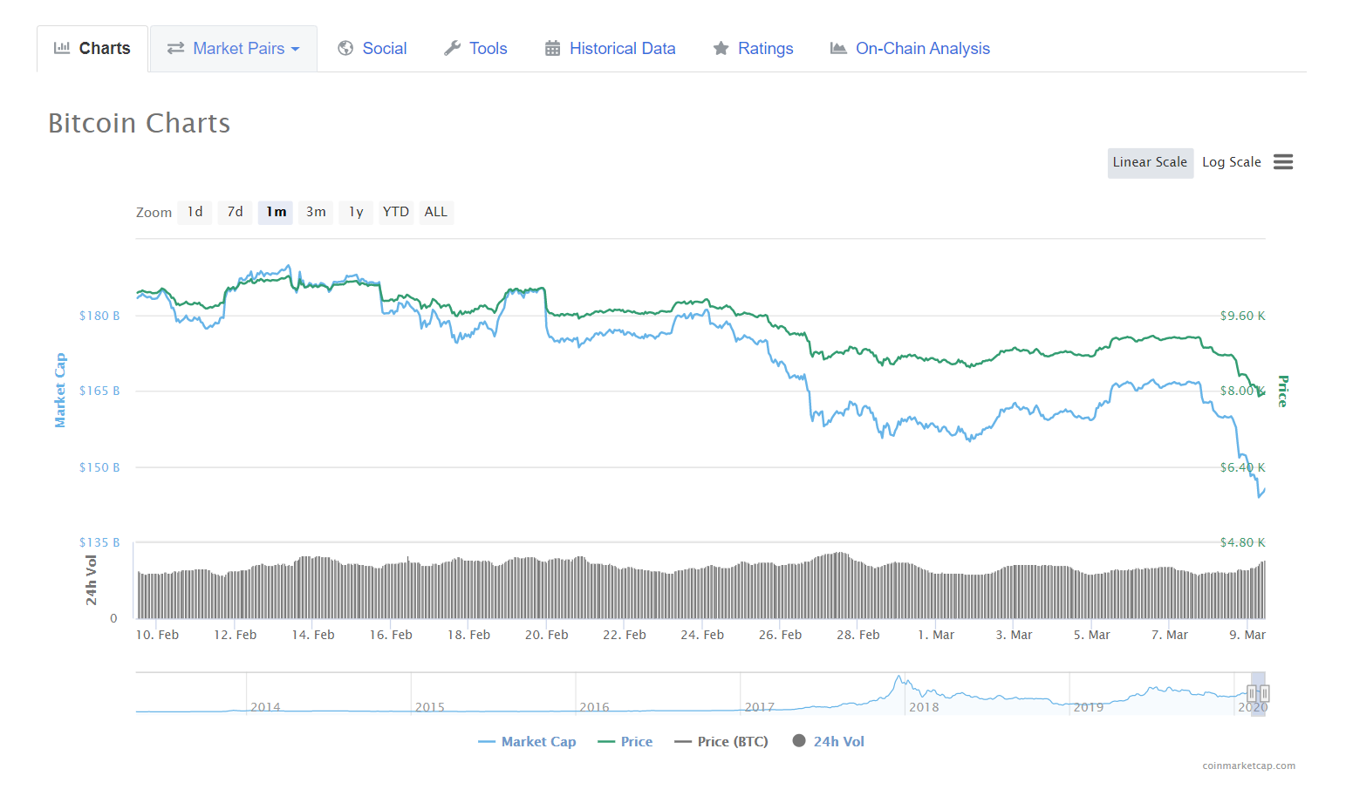Open the Charts tab

92,49
